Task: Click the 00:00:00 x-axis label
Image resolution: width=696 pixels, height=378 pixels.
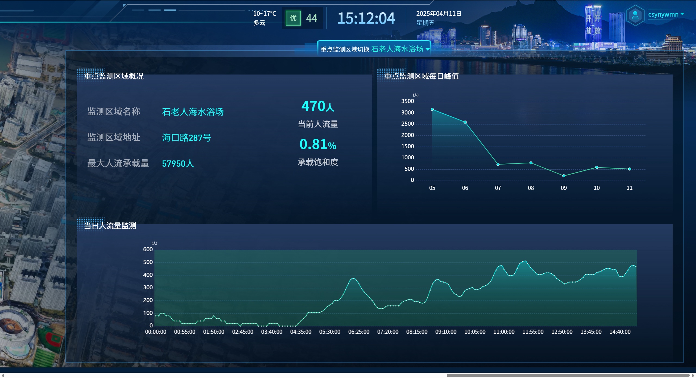Action: tap(156, 332)
